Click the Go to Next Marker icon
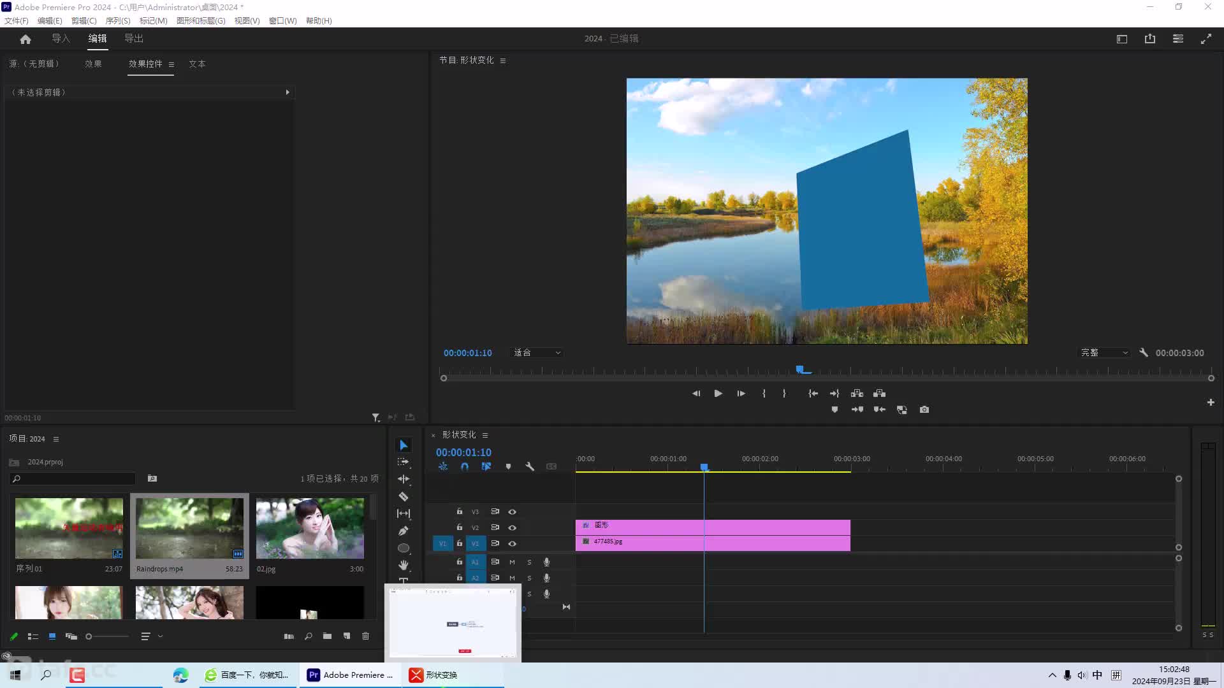The image size is (1224, 688). 857,410
